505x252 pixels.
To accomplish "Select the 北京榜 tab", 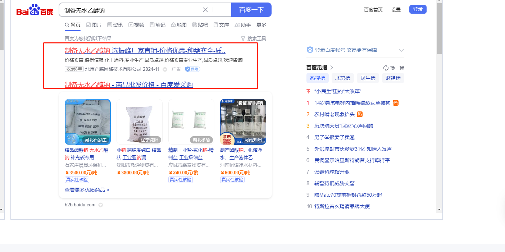I will tap(343, 78).
